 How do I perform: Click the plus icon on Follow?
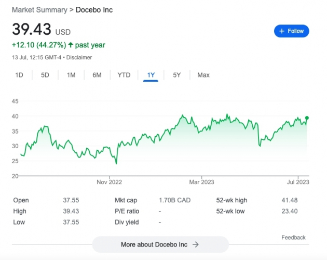282,31
